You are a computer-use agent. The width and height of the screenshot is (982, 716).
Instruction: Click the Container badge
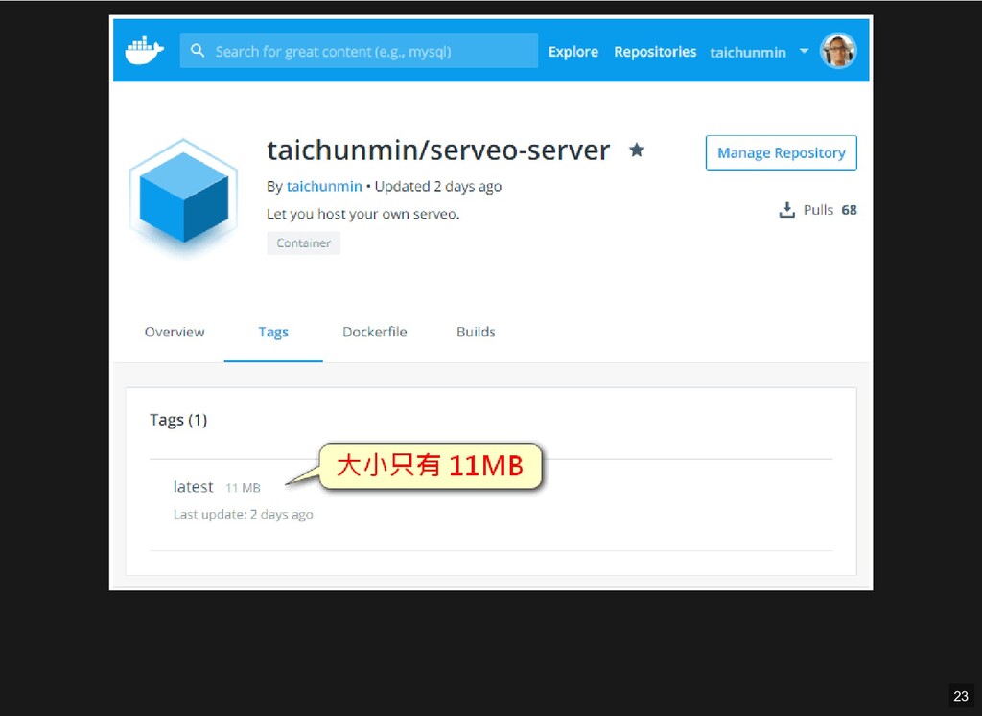[304, 243]
